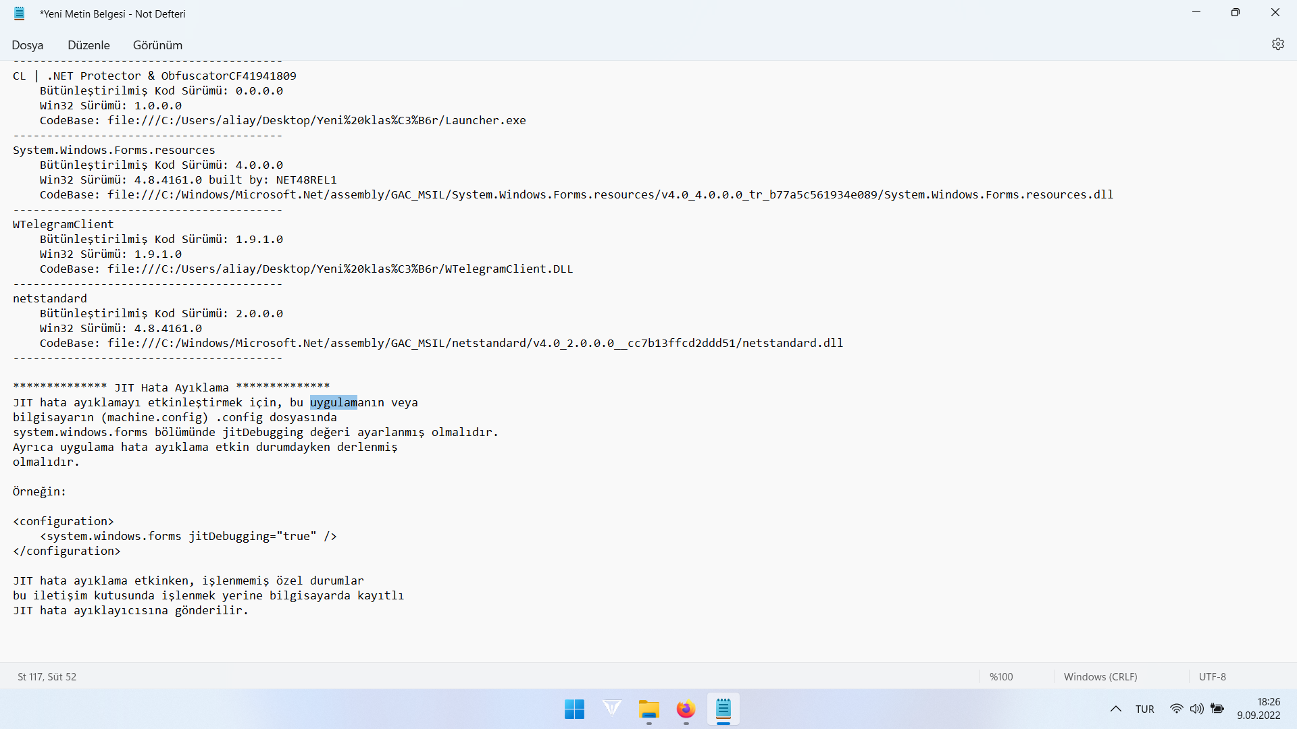
Task: Click the JIT Hata Ayıklama header
Action: pos(172,387)
